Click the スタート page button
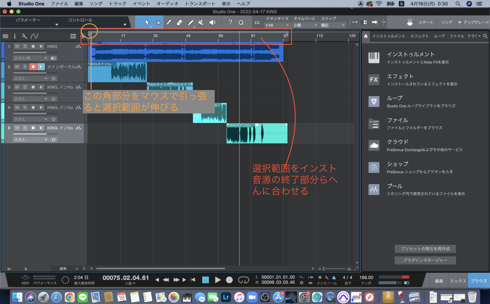This screenshot has width=490, height=304. [426, 22]
